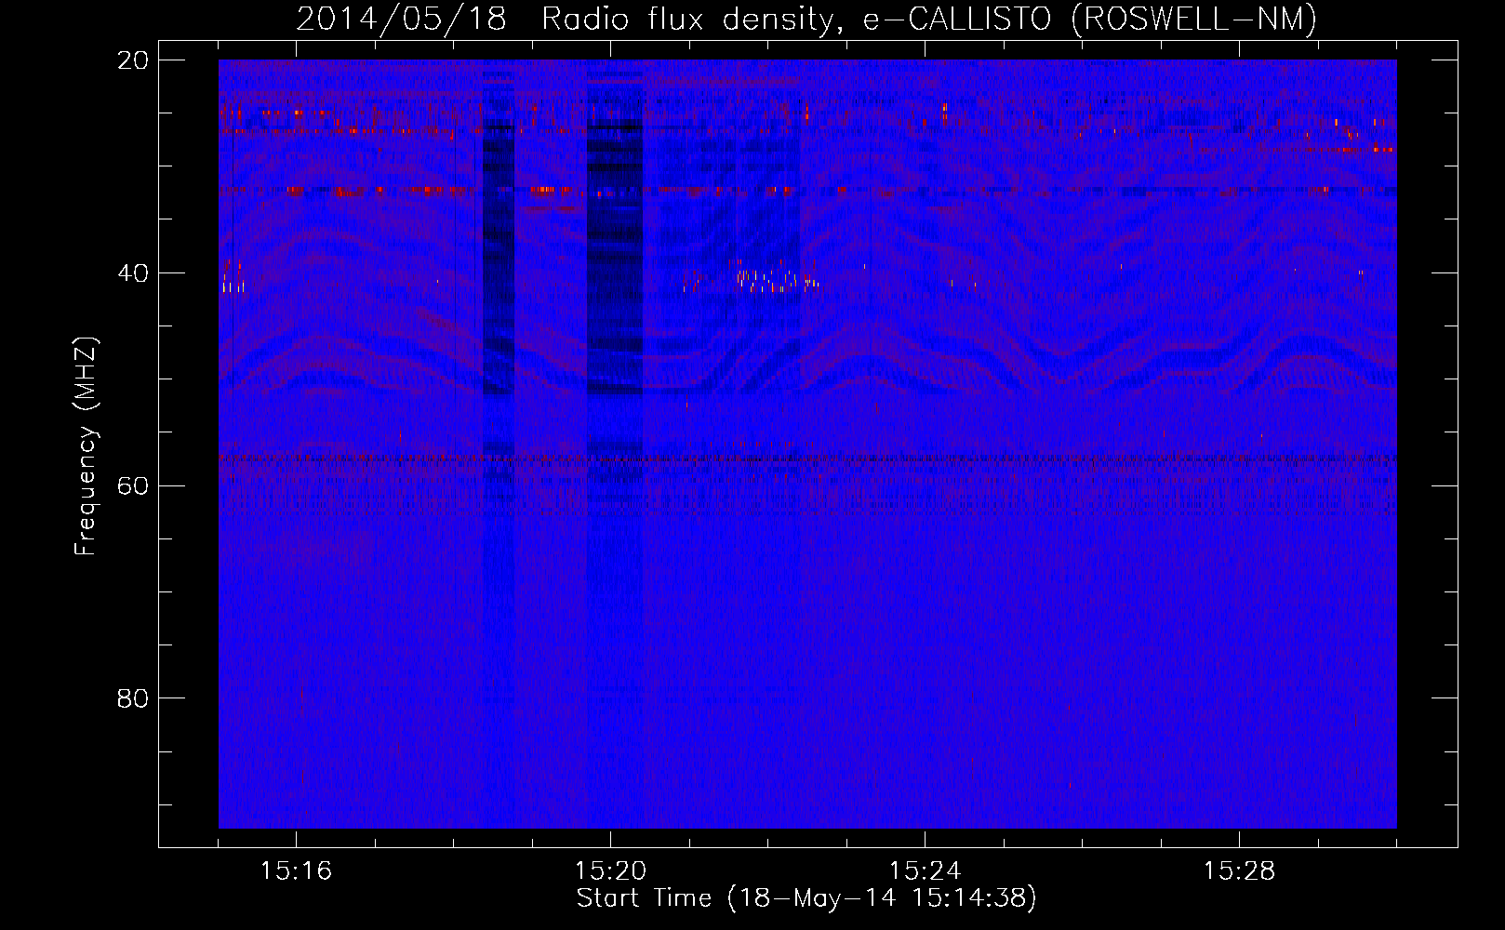Click the 40 frequency tick label
1505x930 pixels.
pos(133,273)
